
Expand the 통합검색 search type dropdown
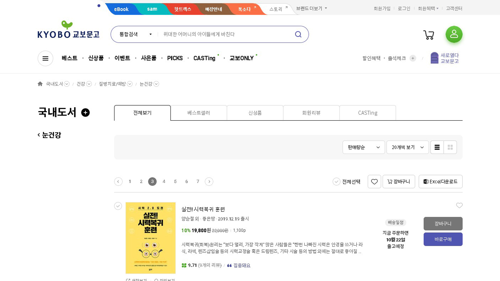pyautogui.click(x=135, y=34)
